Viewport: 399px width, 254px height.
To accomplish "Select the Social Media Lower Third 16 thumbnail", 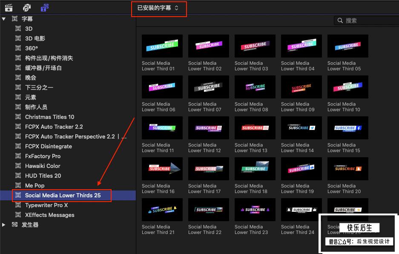I will (x=162, y=169).
